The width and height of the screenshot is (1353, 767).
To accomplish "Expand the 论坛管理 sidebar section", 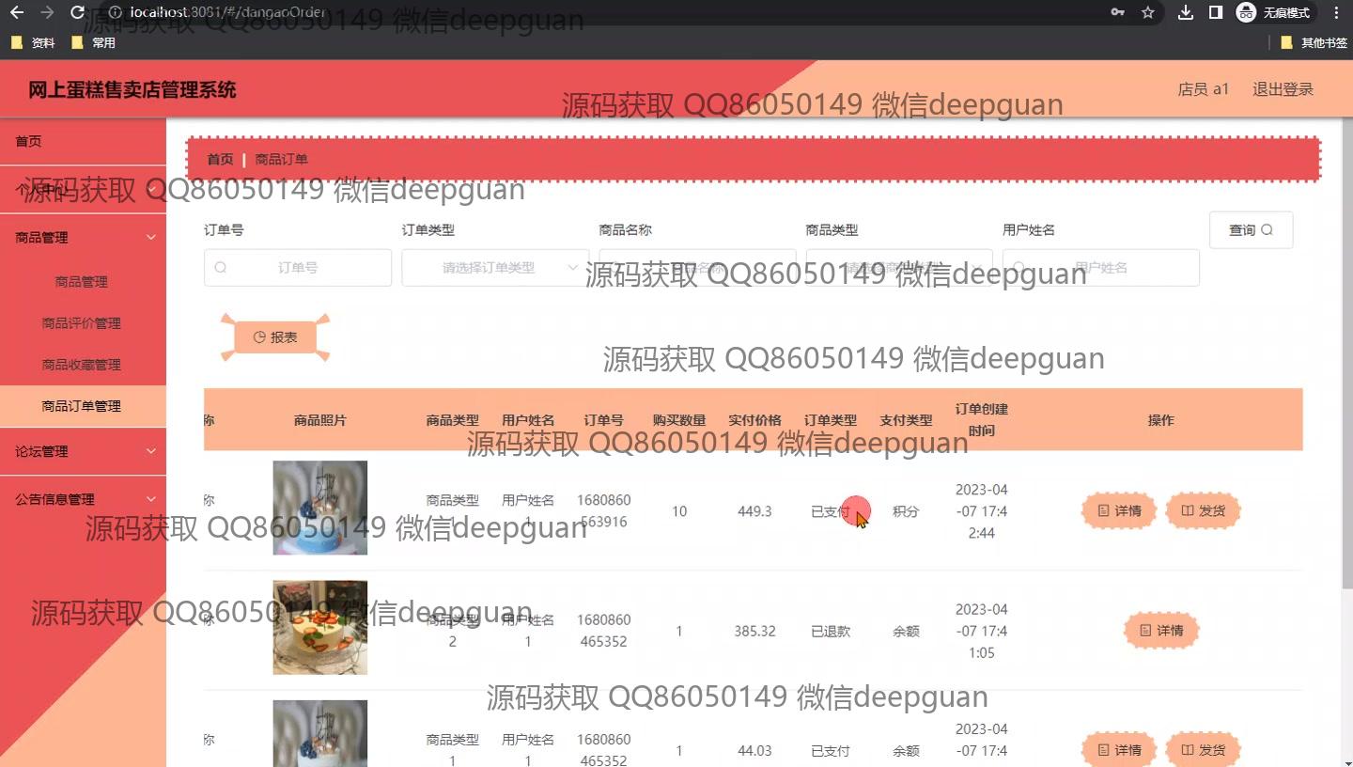I will (x=83, y=451).
